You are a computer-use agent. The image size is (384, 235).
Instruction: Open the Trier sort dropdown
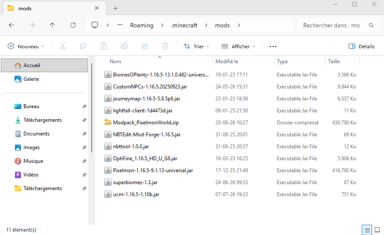click(196, 47)
